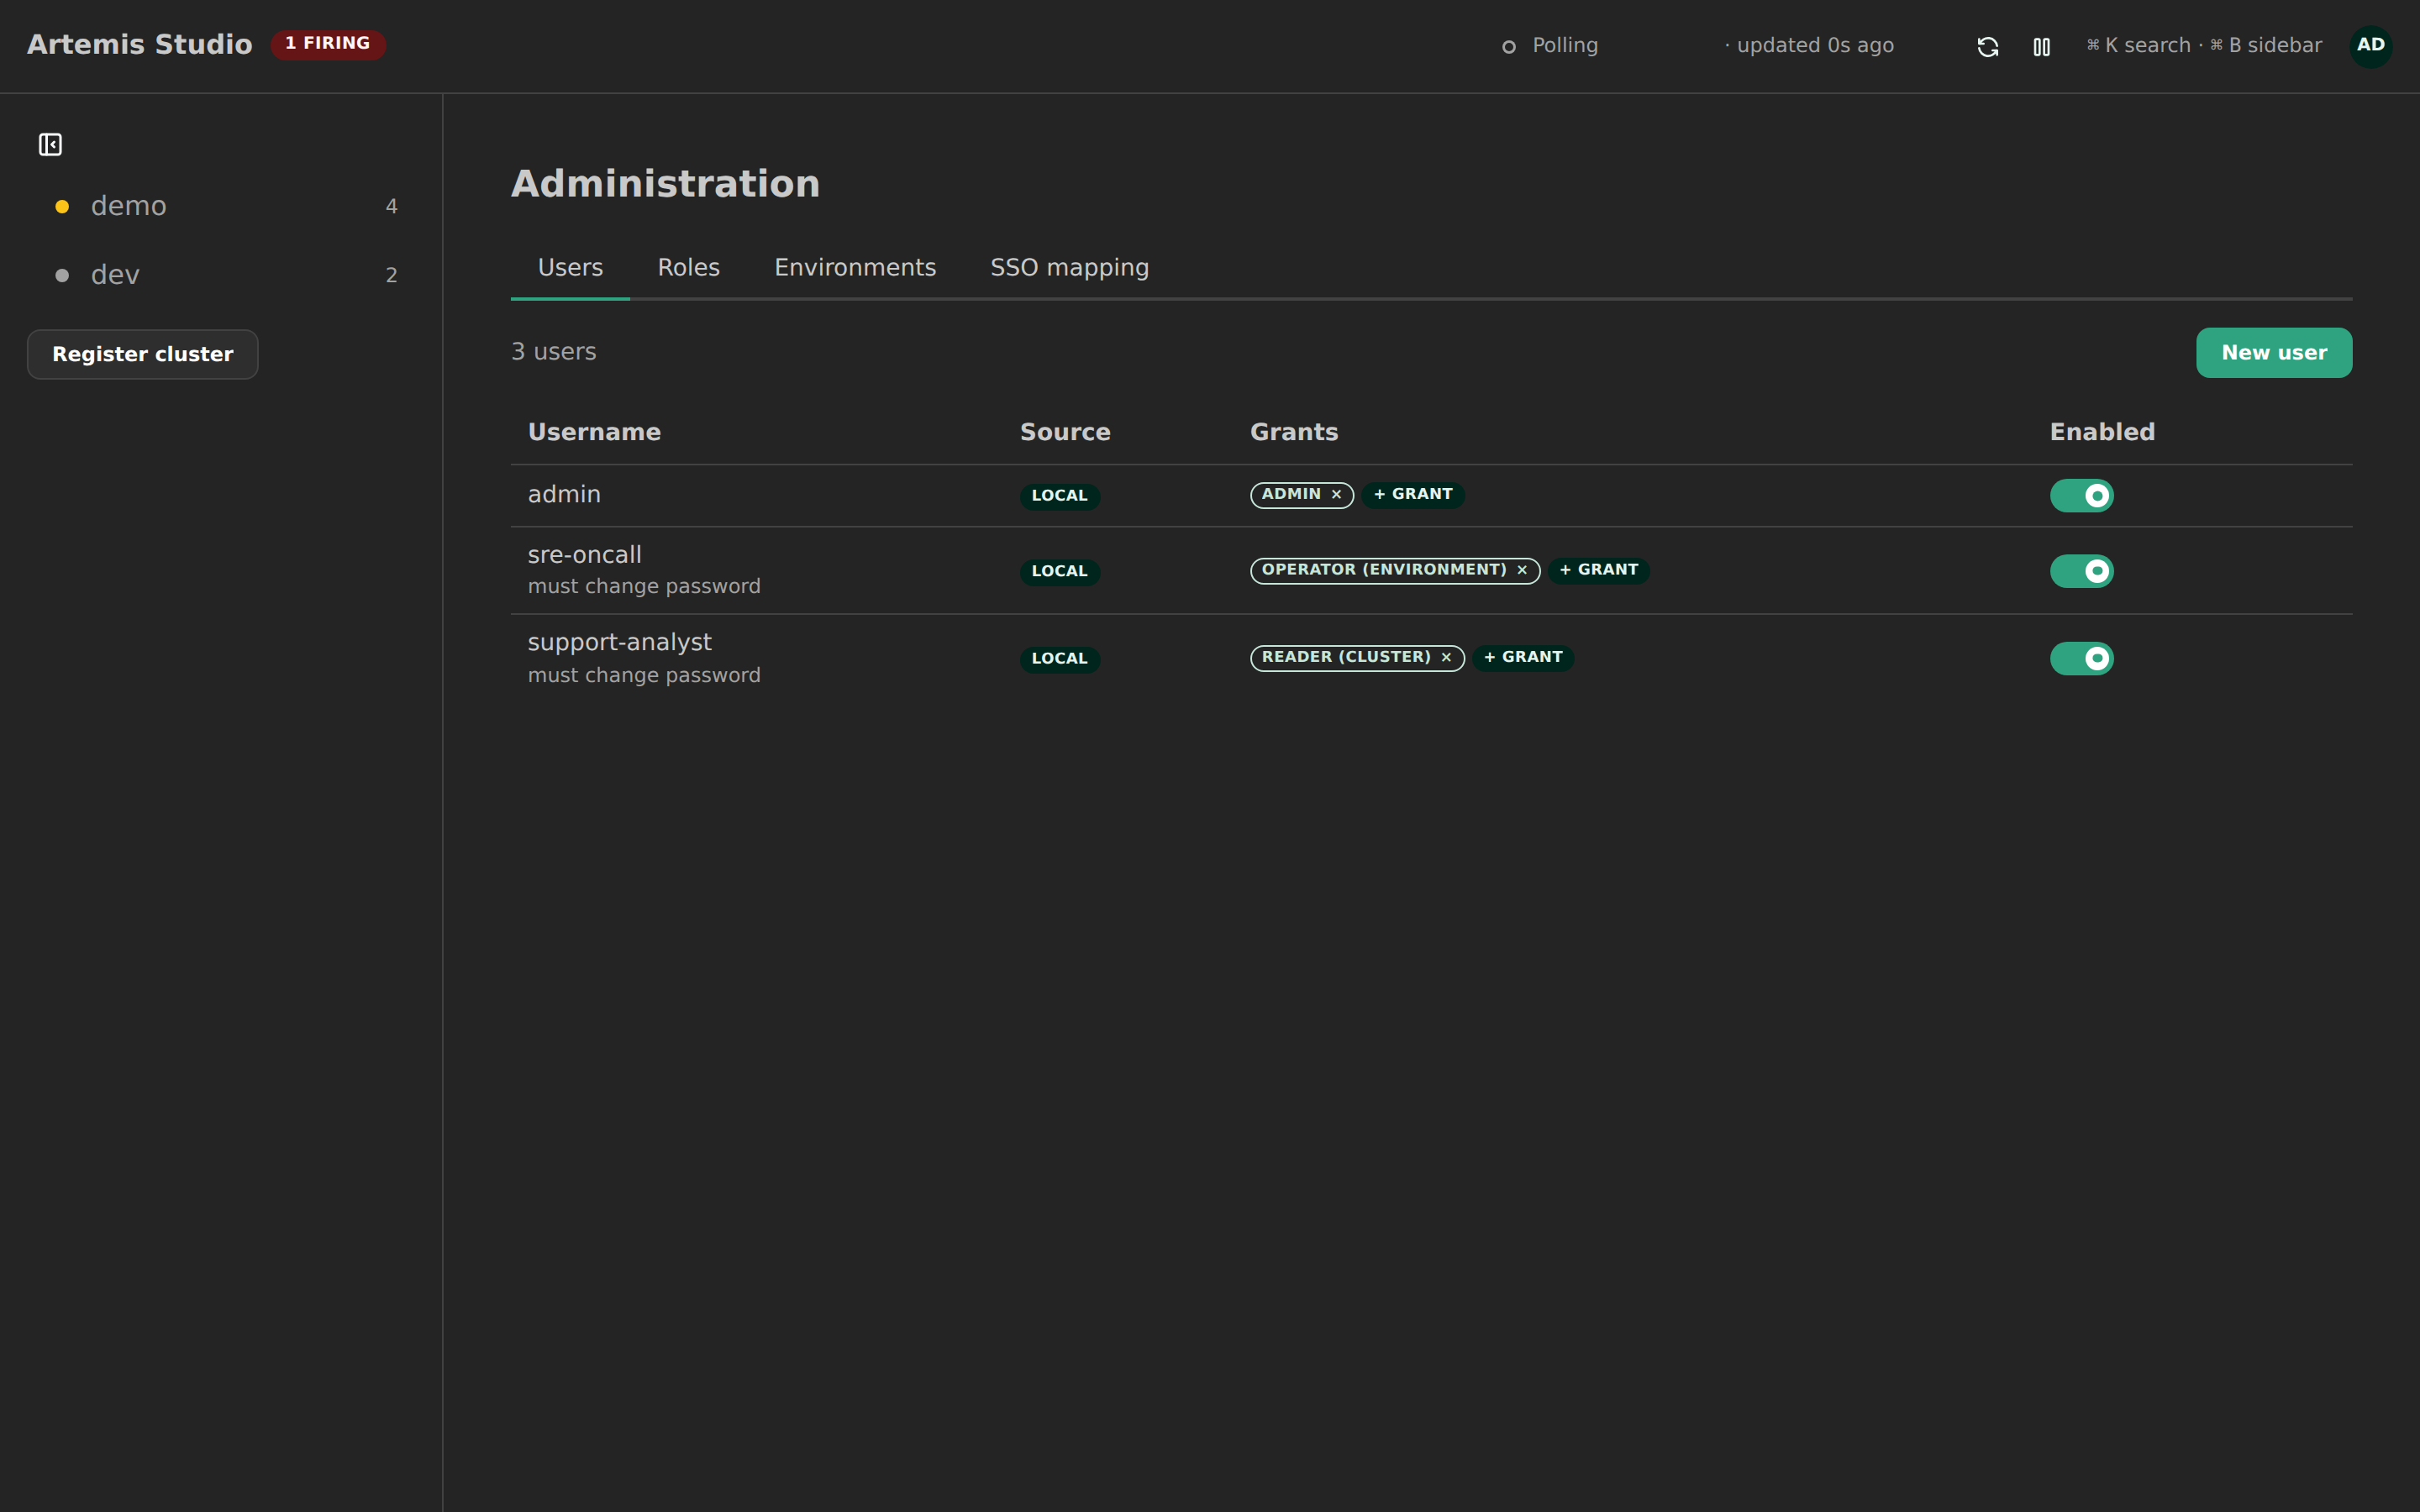Viewport: 2420px width, 1512px height.
Task: Click the grey status dot beside dev
Action: 62,276
